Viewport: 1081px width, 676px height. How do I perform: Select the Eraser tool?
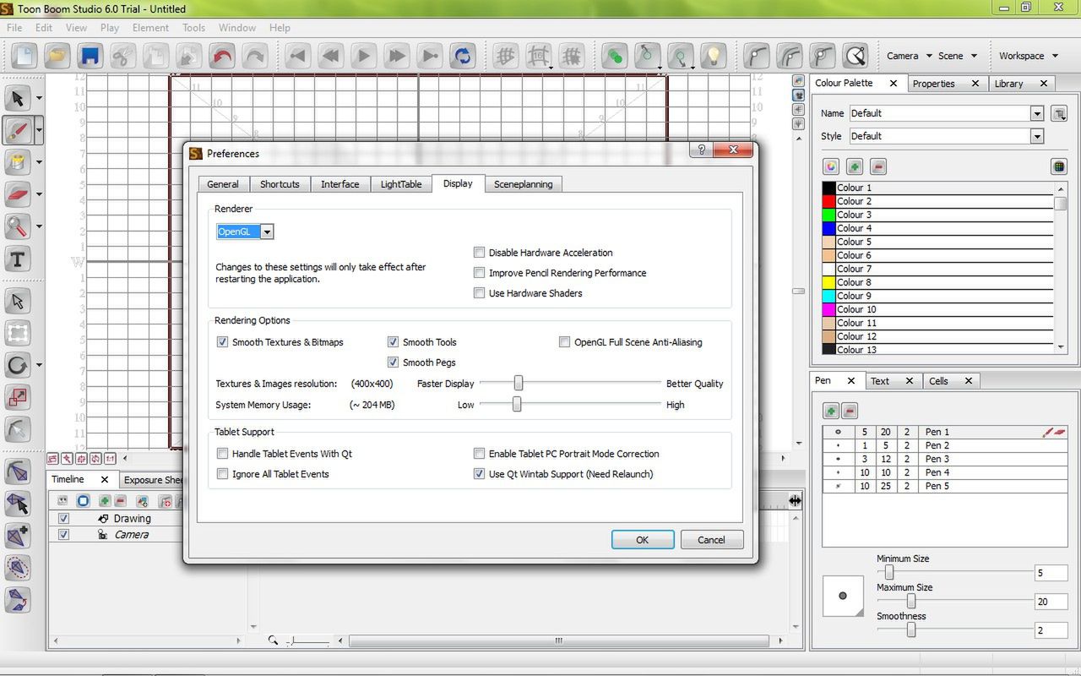pos(18,194)
